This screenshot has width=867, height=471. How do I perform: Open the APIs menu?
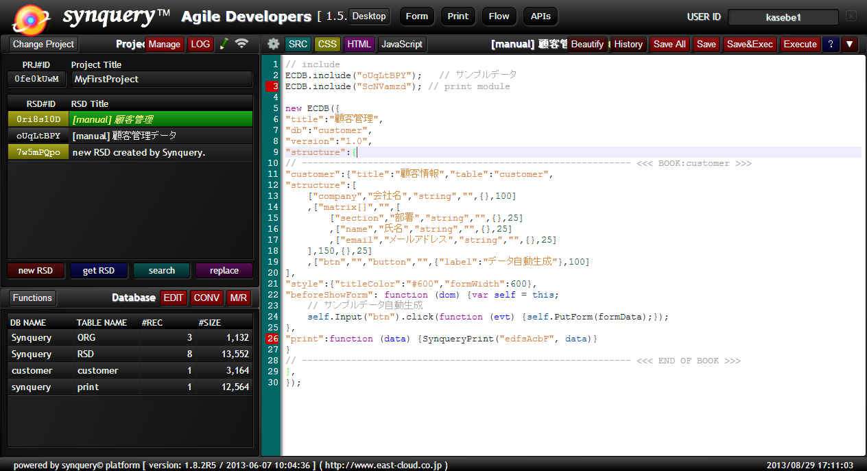click(x=541, y=16)
